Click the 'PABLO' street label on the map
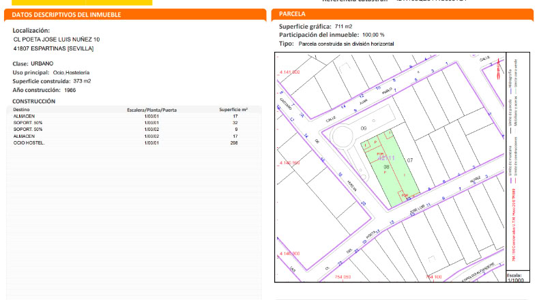 coord(387,91)
